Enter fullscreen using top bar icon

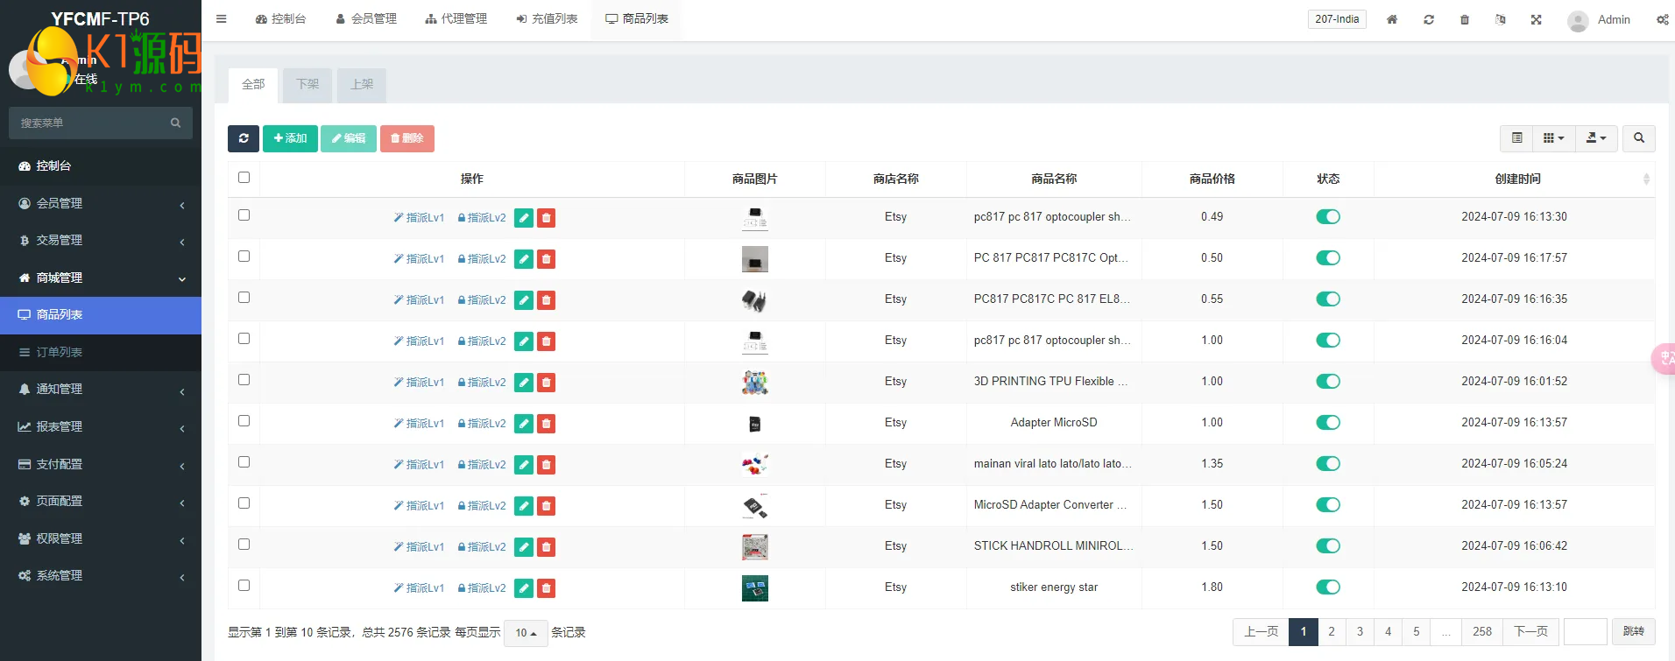(1536, 19)
